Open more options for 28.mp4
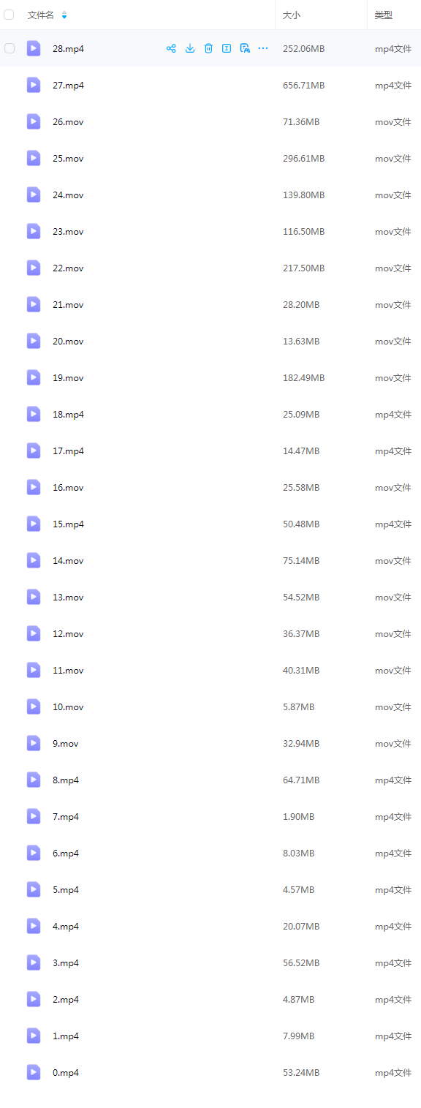This screenshot has height=1108, width=421. [x=263, y=48]
